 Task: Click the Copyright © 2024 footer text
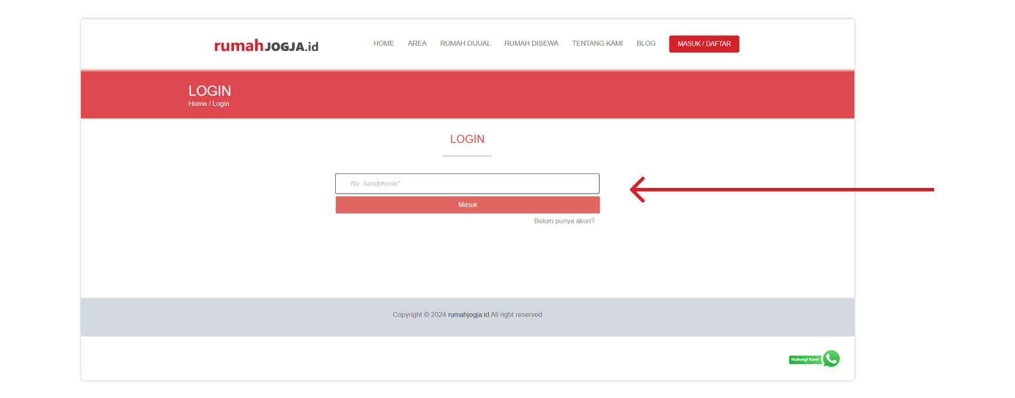[420, 315]
